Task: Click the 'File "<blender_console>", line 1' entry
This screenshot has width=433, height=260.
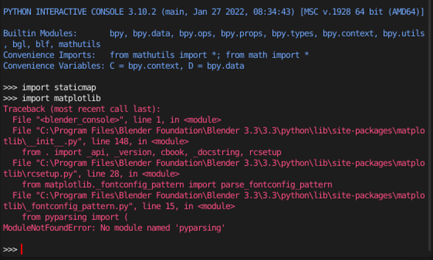Action: tap(117, 120)
